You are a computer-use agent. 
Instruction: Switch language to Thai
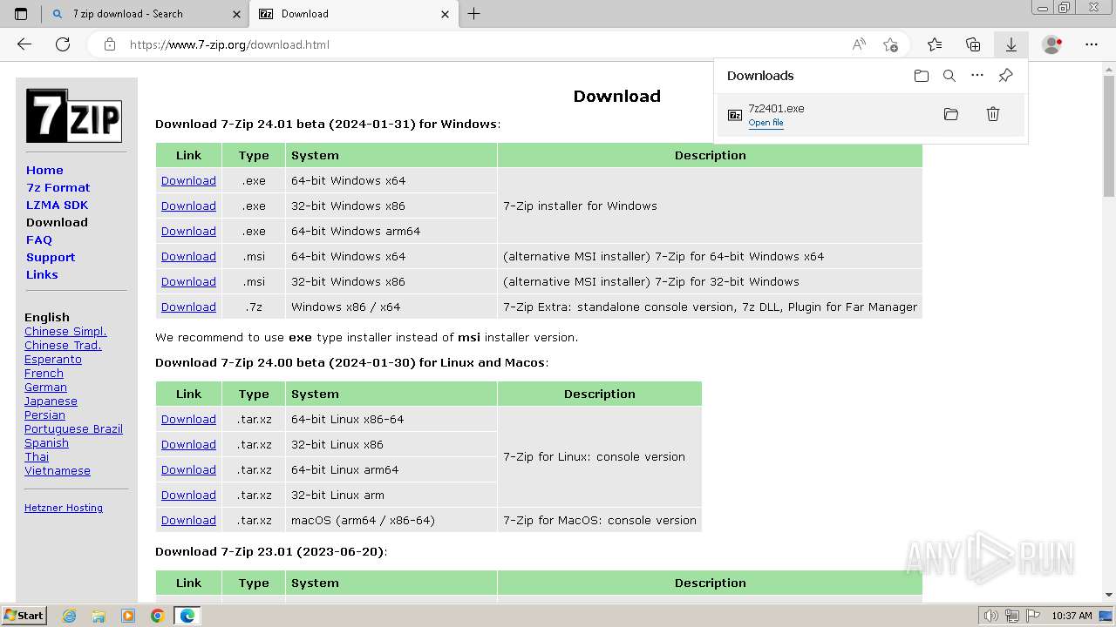pyautogui.click(x=37, y=456)
